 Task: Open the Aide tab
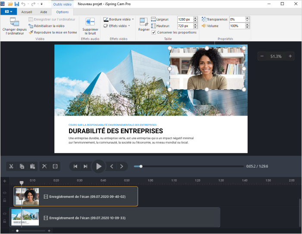coord(44,12)
